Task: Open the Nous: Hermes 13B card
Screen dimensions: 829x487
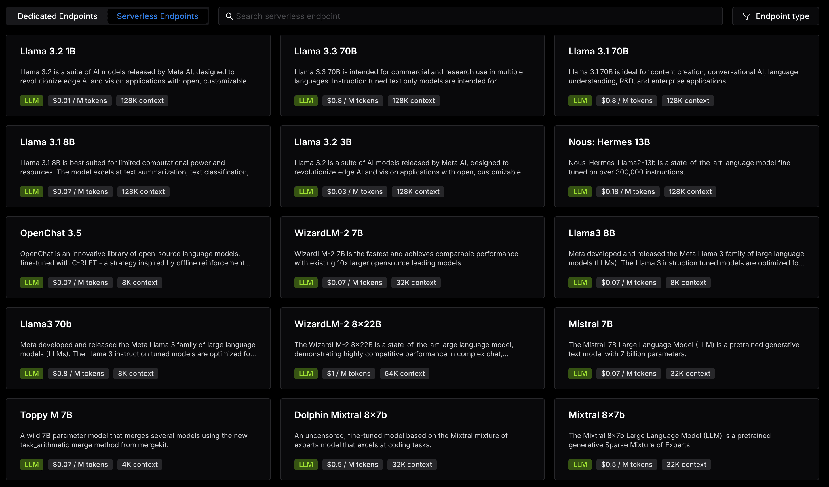Action: pyautogui.click(x=686, y=166)
